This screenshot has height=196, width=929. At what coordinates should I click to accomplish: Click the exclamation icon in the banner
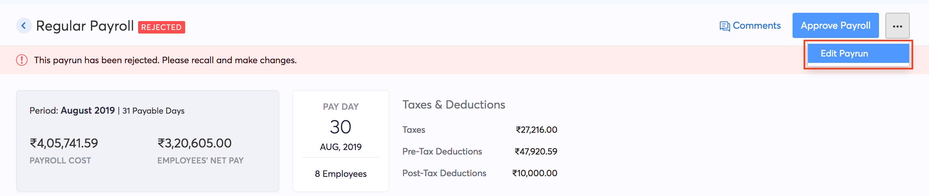(22, 60)
